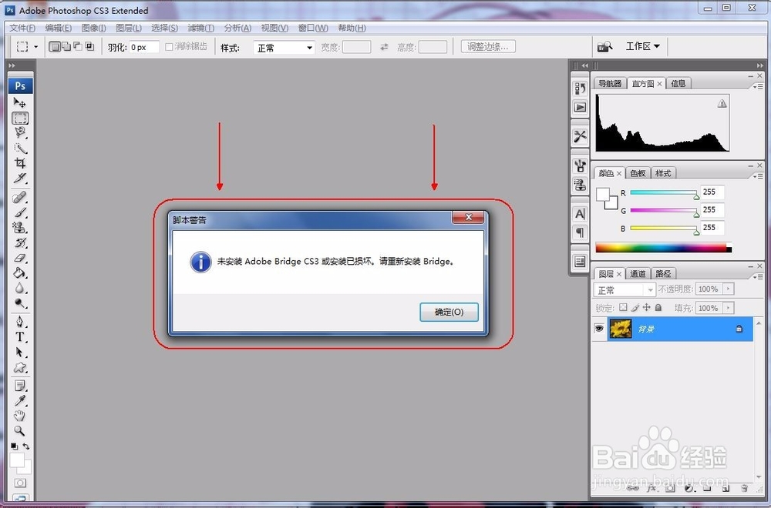Select the Type tool

(20, 337)
